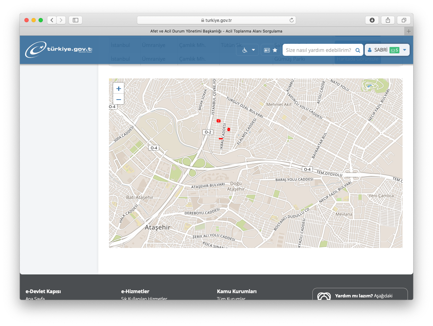
Task: Click the search magnifier icon
Action: point(358,50)
